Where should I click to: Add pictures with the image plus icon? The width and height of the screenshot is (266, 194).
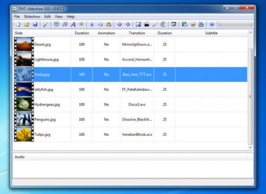[56, 24]
